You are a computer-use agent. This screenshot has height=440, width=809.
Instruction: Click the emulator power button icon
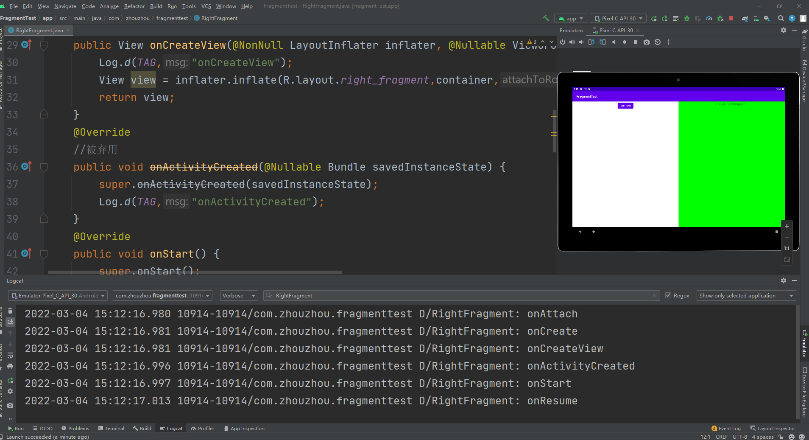pos(563,42)
